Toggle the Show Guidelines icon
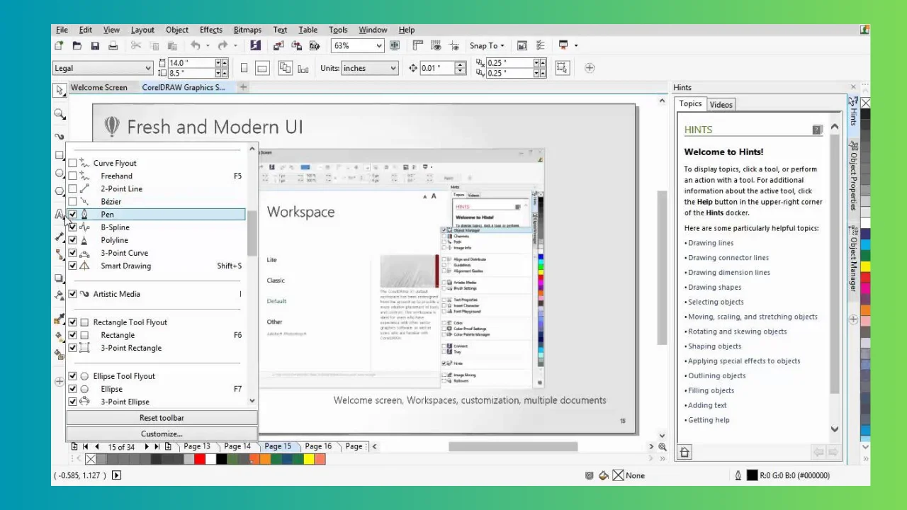Image resolution: width=907 pixels, height=510 pixels. click(x=453, y=45)
